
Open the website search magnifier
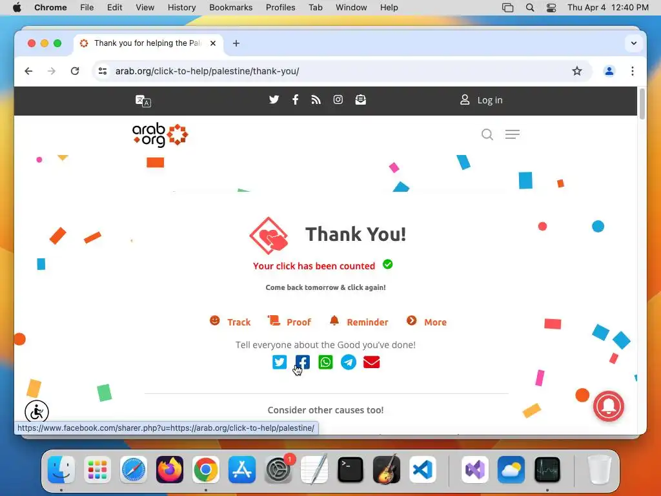point(487,134)
